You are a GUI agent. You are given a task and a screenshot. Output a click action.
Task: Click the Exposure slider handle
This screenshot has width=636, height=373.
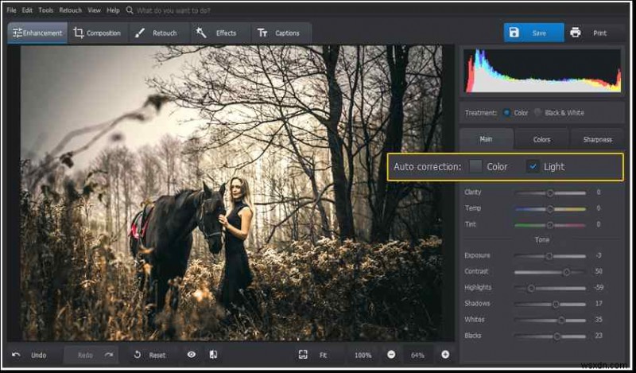(x=549, y=256)
